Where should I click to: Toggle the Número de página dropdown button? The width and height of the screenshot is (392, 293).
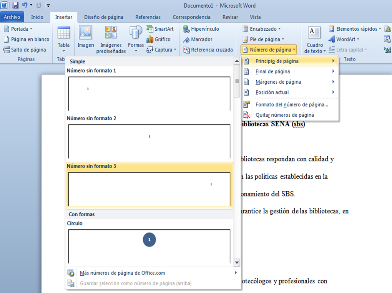[x=269, y=50]
